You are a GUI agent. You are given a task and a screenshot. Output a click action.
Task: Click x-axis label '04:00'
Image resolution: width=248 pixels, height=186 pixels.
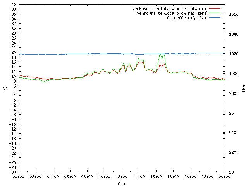pyautogui.click(x=53, y=177)
